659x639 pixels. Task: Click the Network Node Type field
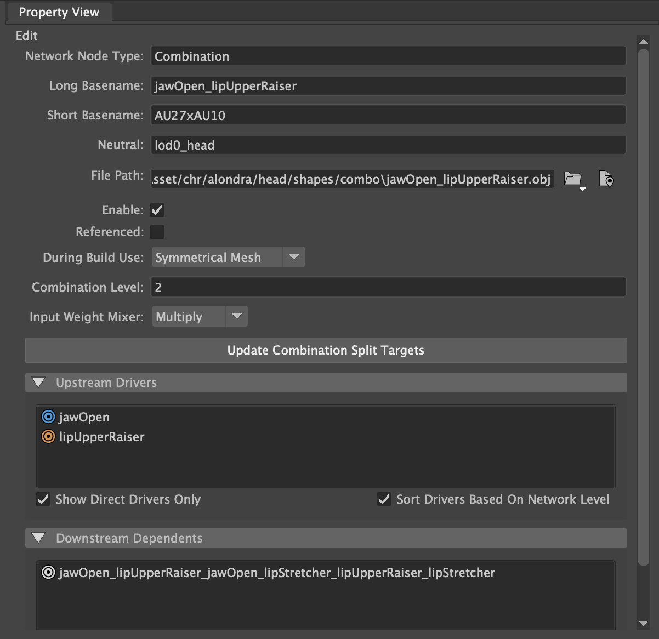point(388,56)
